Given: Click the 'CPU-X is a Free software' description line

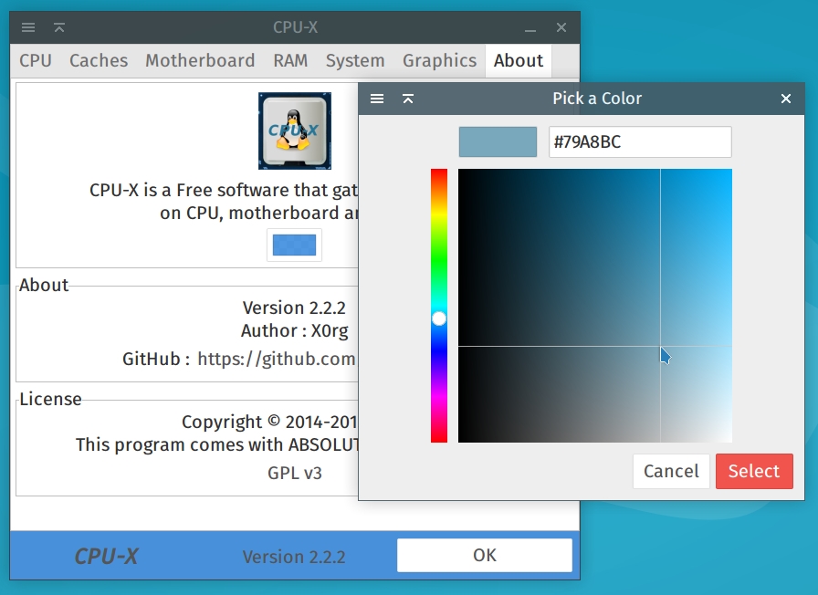Looking at the screenshot, I should (224, 191).
